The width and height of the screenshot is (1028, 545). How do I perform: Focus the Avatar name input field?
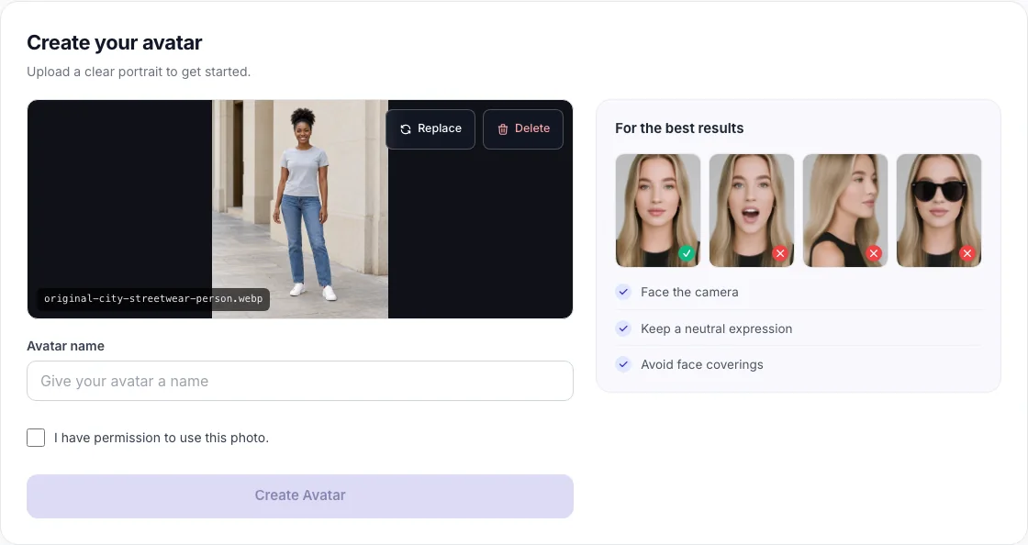tap(300, 381)
